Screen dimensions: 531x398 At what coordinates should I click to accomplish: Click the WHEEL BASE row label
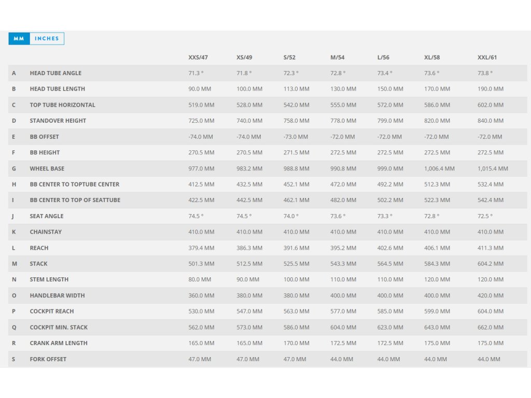(47, 168)
